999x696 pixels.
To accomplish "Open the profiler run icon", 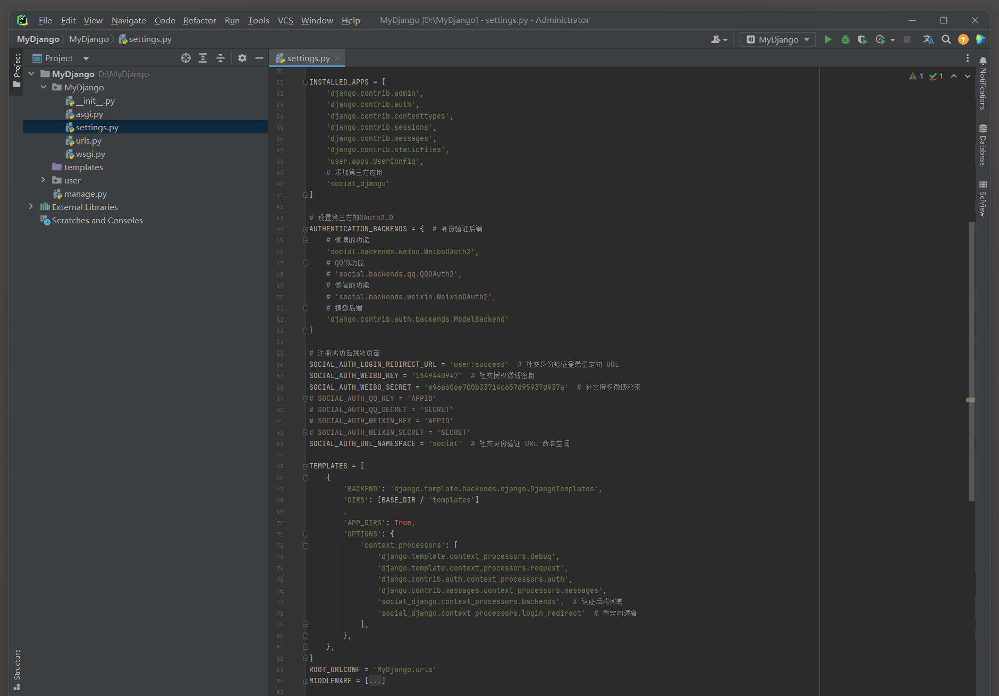I will tap(880, 39).
